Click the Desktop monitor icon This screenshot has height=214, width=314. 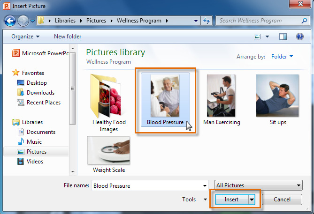point(21,82)
